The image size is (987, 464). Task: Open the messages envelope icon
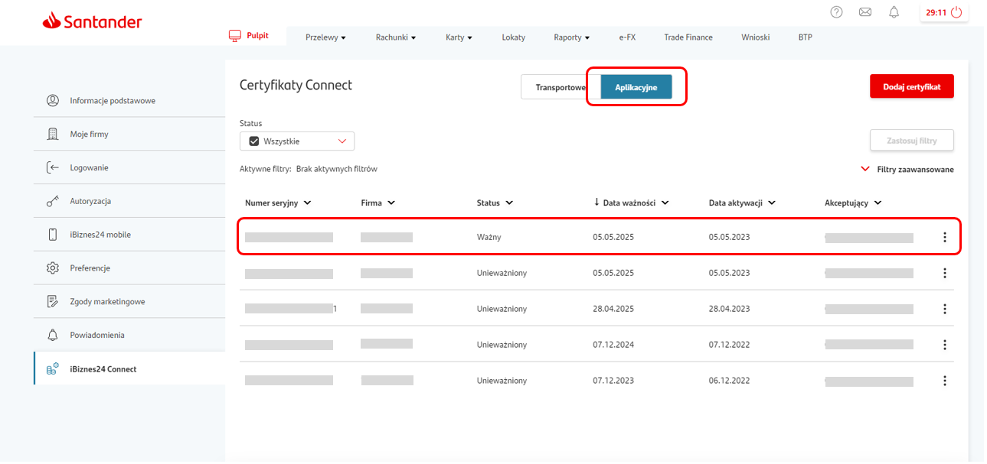tap(865, 12)
